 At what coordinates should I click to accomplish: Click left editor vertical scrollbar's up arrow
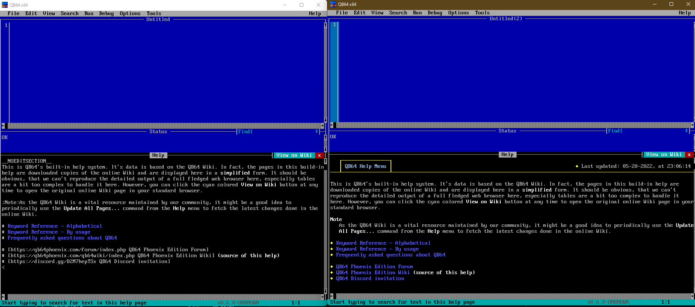326,25
